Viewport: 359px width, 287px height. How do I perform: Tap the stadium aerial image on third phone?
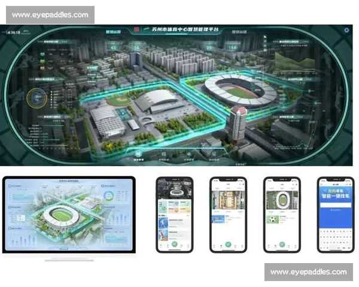(282, 199)
